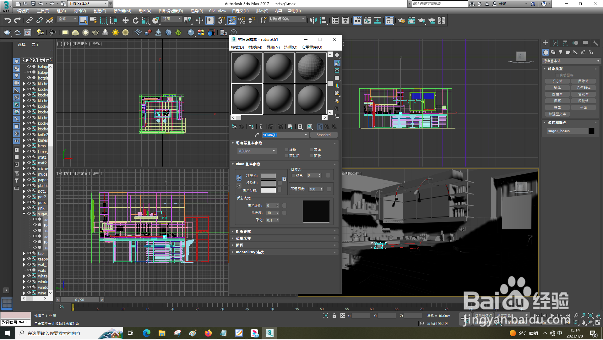This screenshot has width=603, height=340.
Task: Click the material eyedropper pick icon
Action: pyautogui.click(x=257, y=135)
